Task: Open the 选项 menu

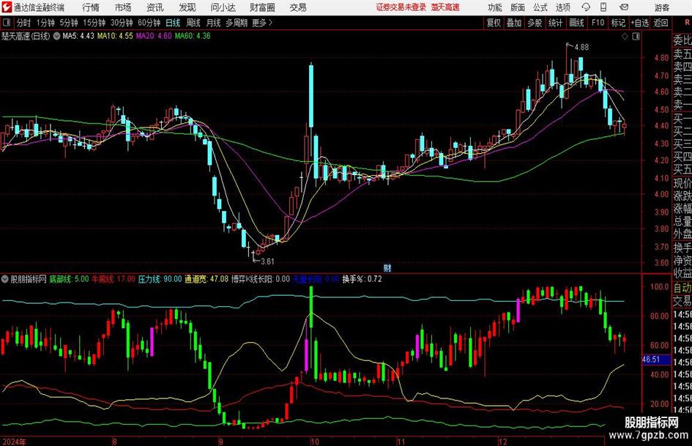Action: pos(562,7)
